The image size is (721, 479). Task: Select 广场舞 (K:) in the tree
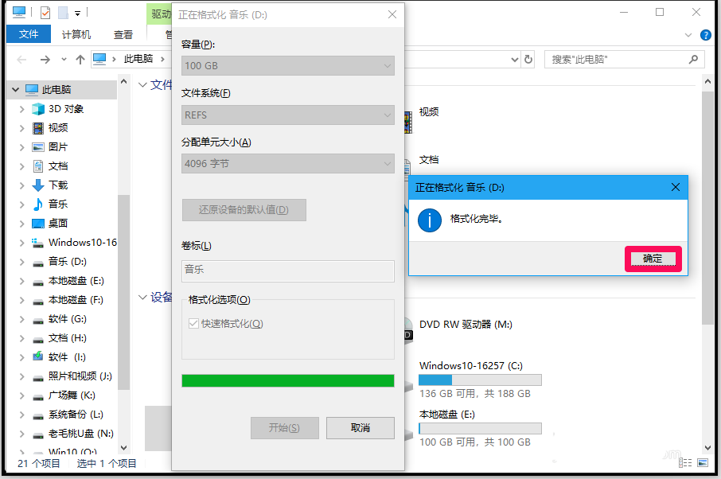(x=72, y=395)
